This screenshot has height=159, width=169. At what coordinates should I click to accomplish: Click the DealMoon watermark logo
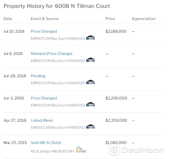click(x=136, y=150)
